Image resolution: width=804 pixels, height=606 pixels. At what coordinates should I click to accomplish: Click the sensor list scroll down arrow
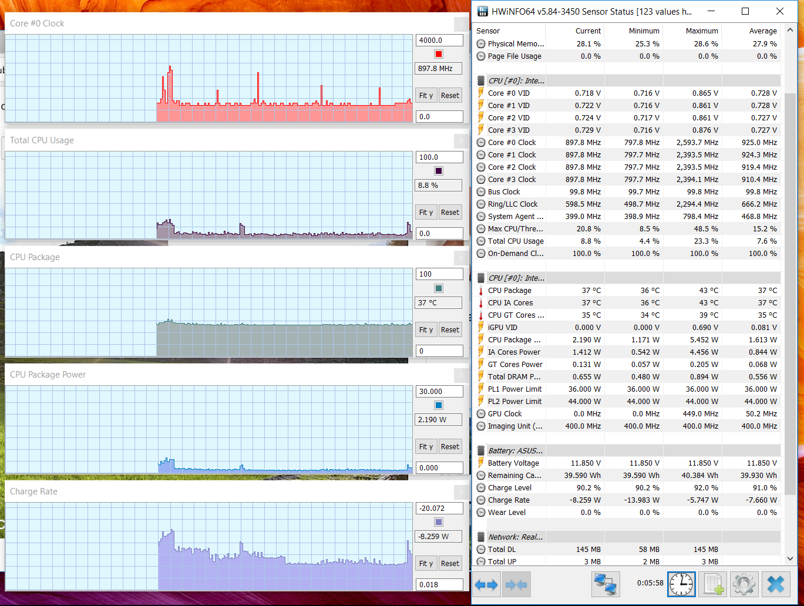(x=790, y=559)
